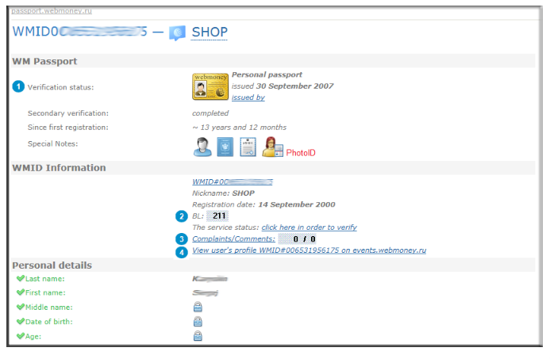Click the red PhotoID label
Viewport: 550px width, 359px height.
301,153
